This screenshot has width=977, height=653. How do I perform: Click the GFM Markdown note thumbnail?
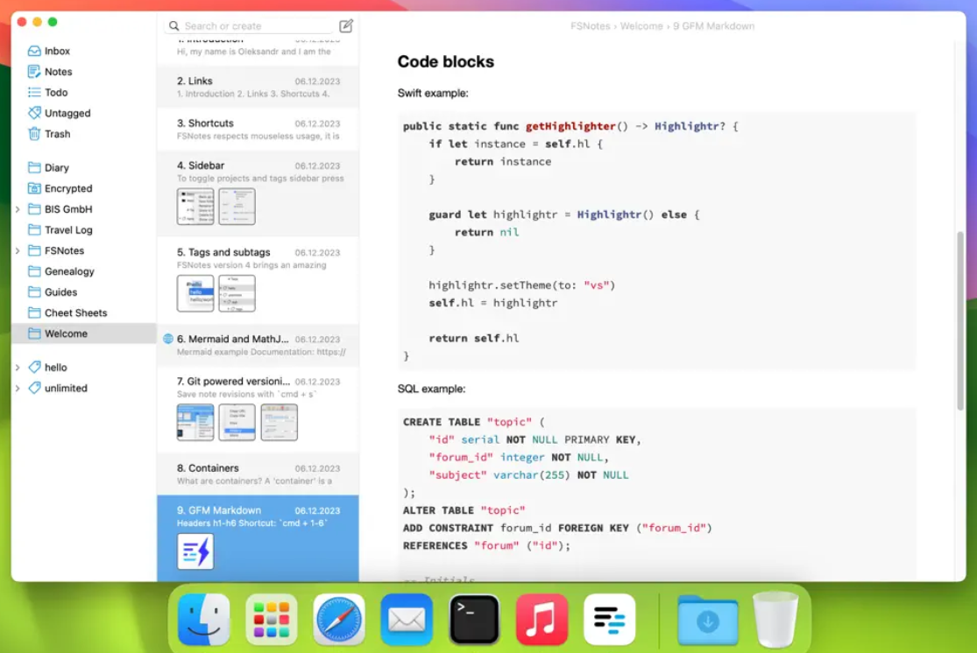pos(195,551)
